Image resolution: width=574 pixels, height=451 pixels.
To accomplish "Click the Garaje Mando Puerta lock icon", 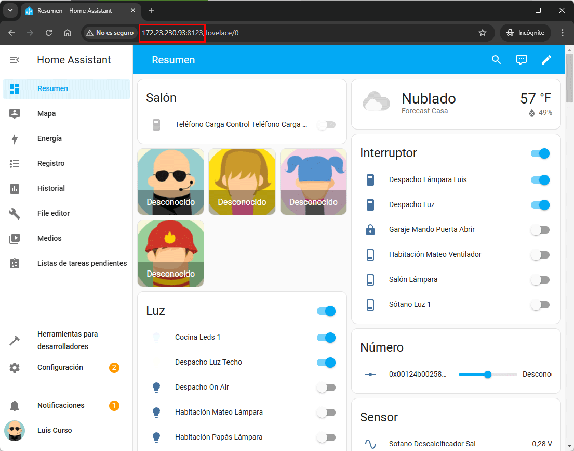I will point(370,229).
